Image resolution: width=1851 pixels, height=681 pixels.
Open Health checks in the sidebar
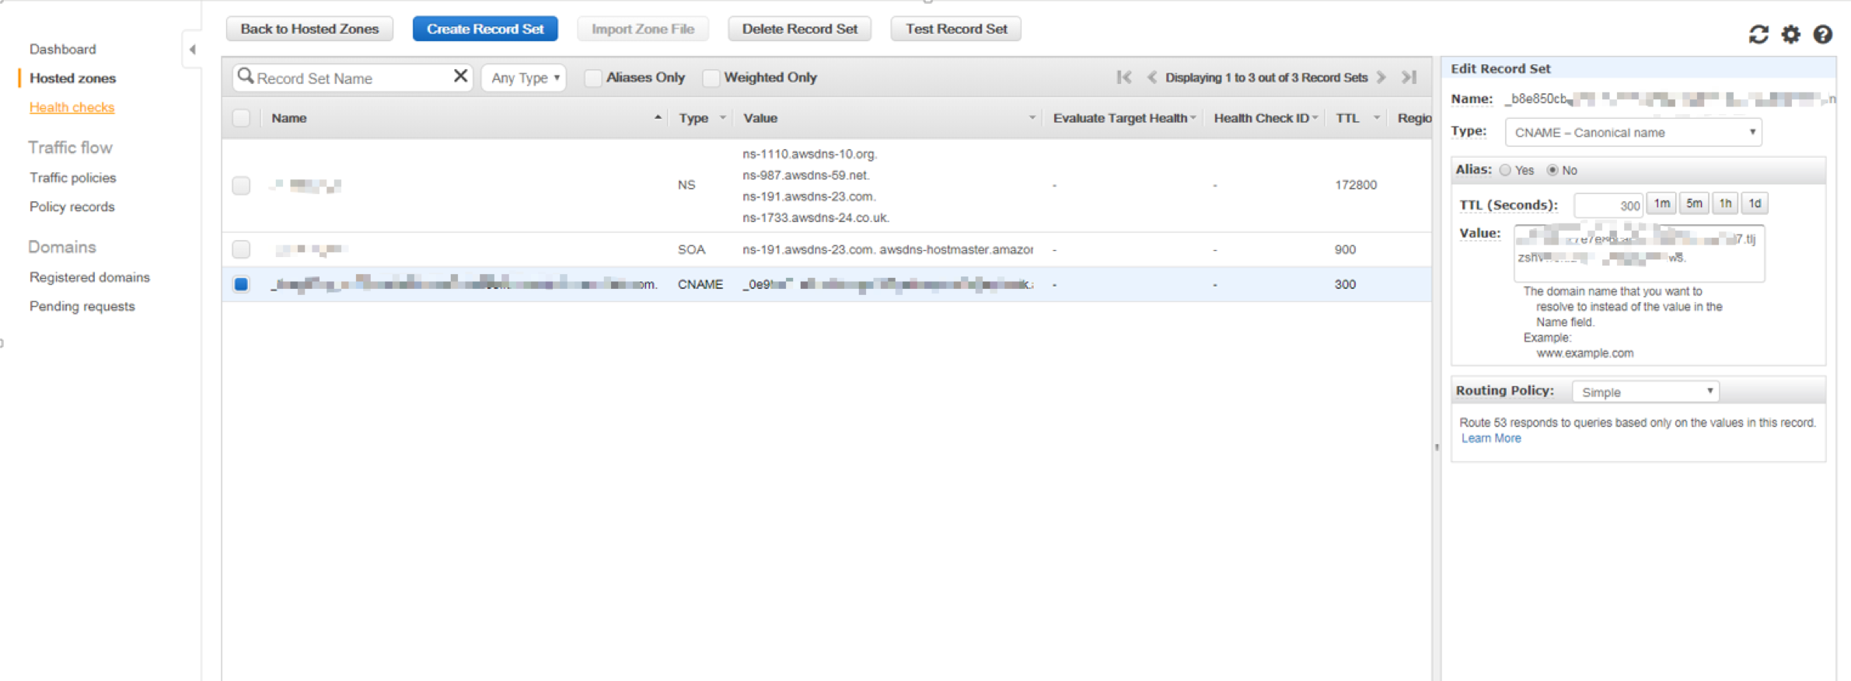tap(72, 107)
